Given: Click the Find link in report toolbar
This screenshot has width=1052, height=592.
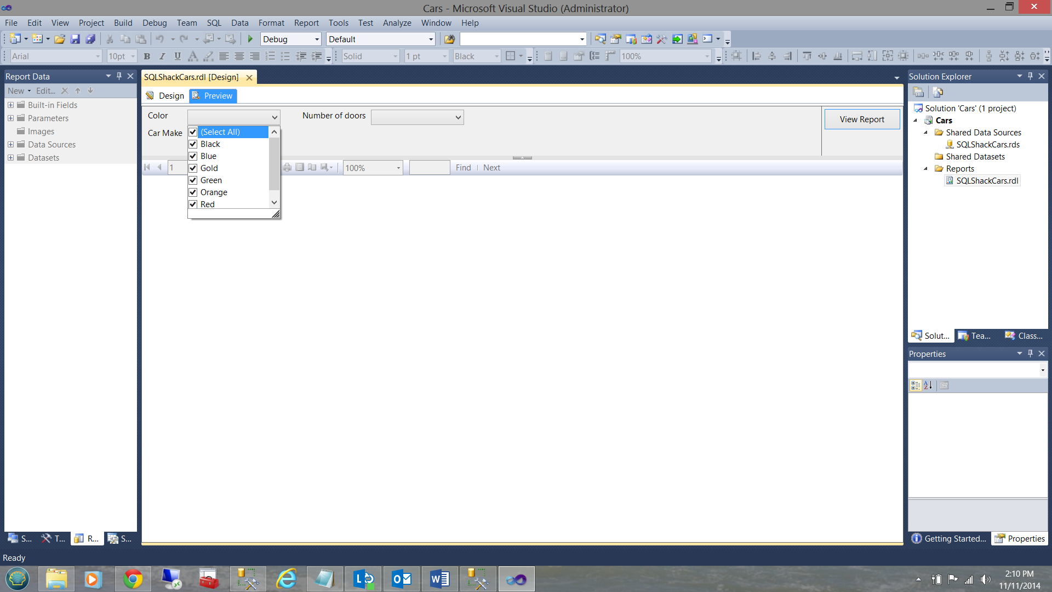Looking at the screenshot, I should (463, 168).
